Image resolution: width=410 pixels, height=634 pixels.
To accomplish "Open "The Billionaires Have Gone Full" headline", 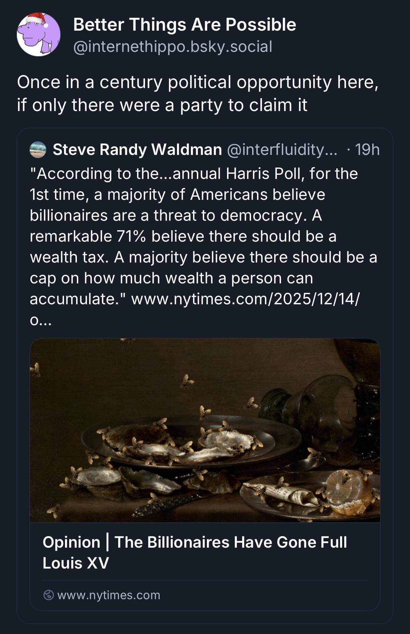I will tap(230, 542).
